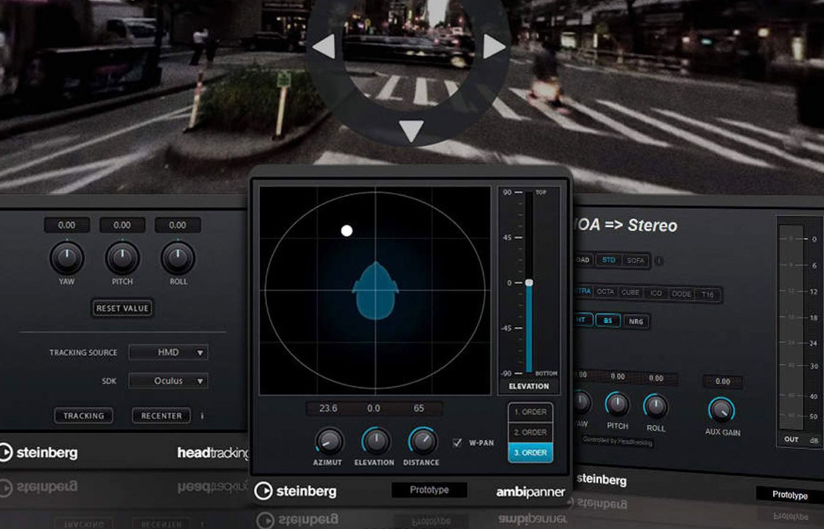
Task: Click the distance value field showing 65
Action: (418, 408)
